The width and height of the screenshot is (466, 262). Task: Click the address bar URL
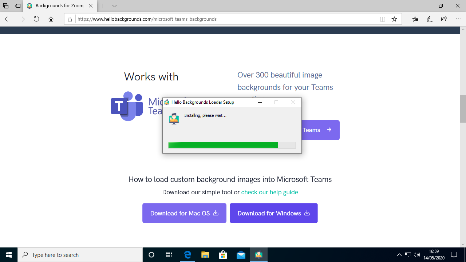(x=147, y=19)
